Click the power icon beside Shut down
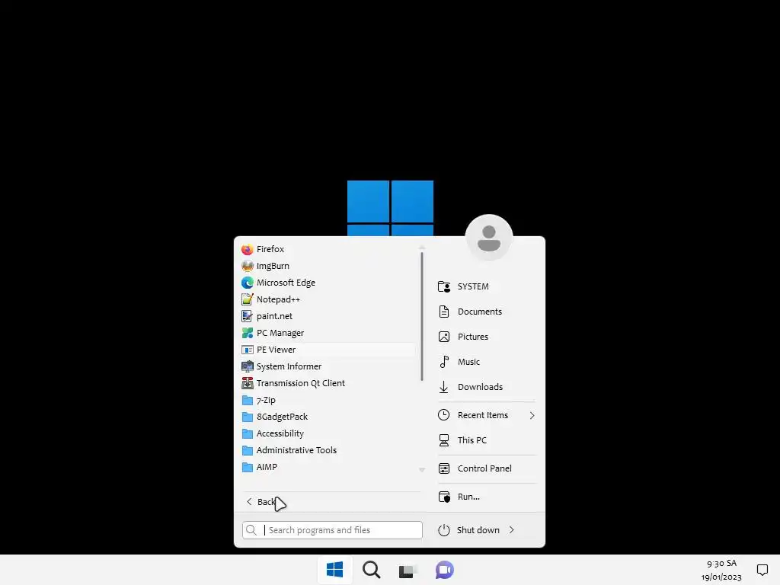Image resolution: width=780 pixels, height=585 pixels. pyautogui.click(x=444, y=530)
